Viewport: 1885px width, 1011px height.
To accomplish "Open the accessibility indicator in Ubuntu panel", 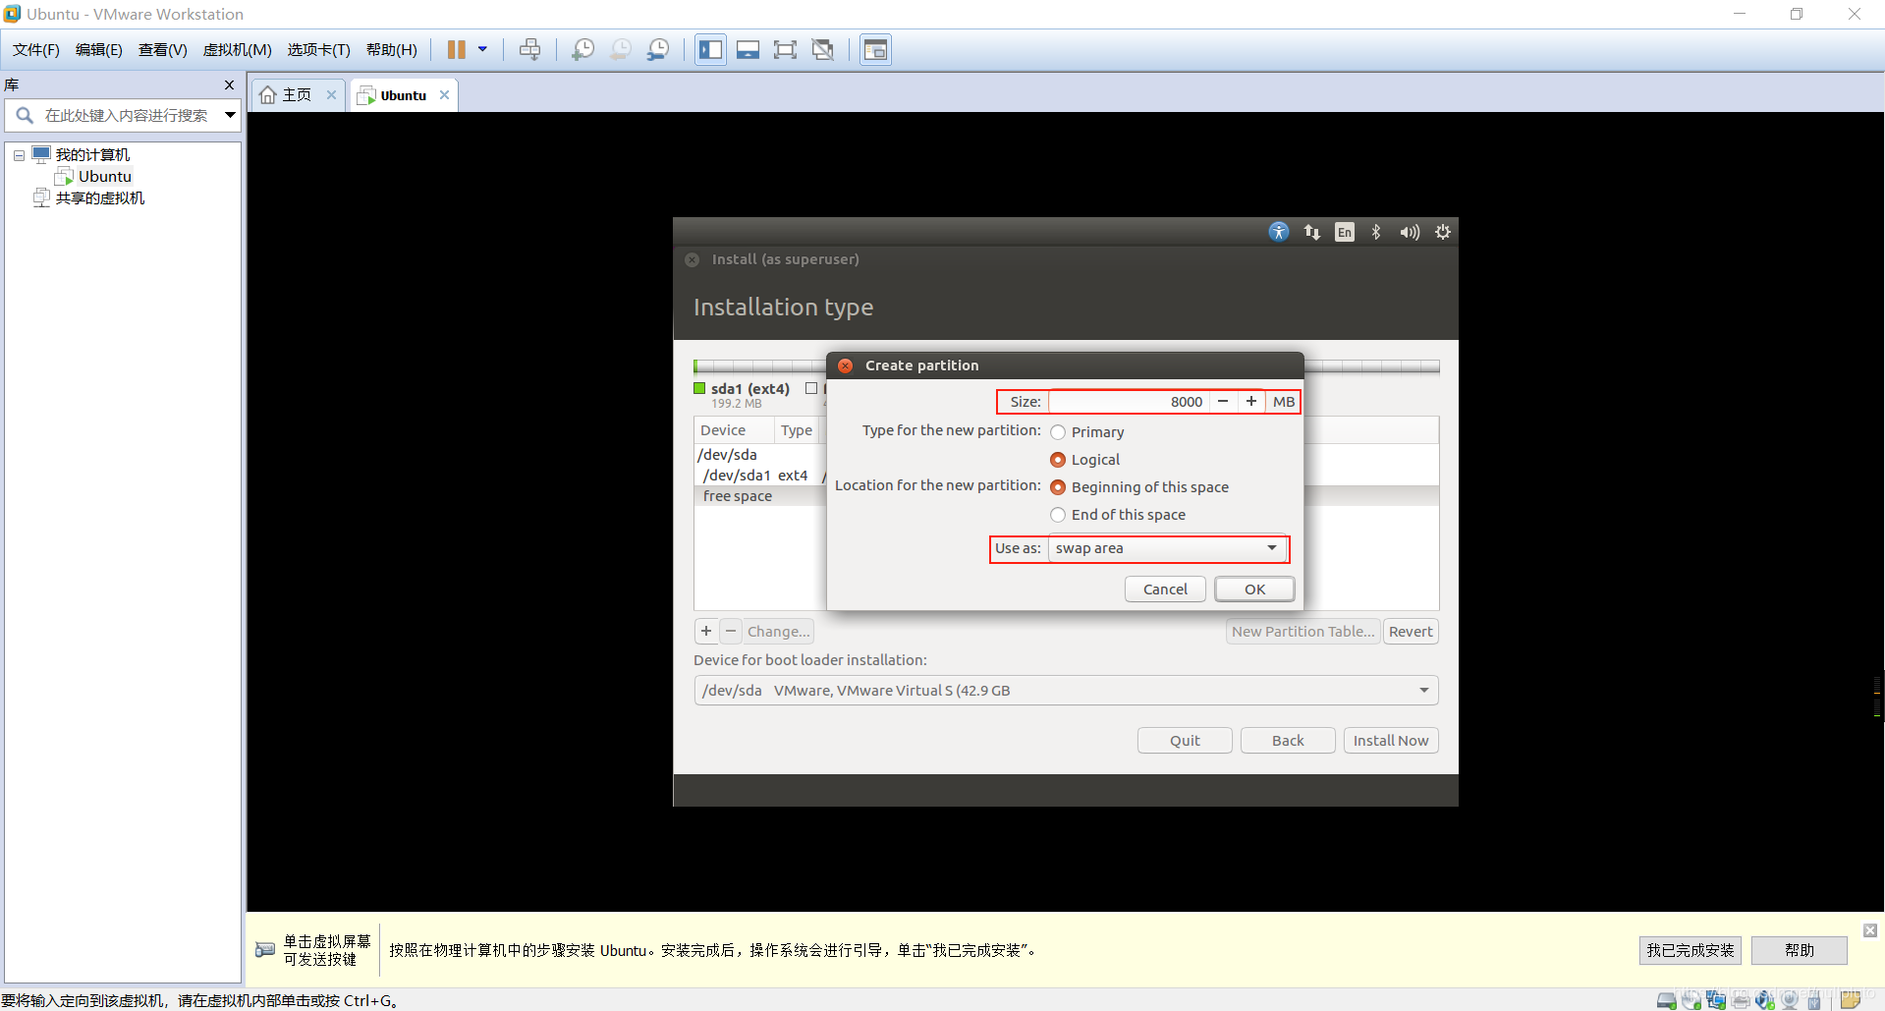I will [1278, 232].
